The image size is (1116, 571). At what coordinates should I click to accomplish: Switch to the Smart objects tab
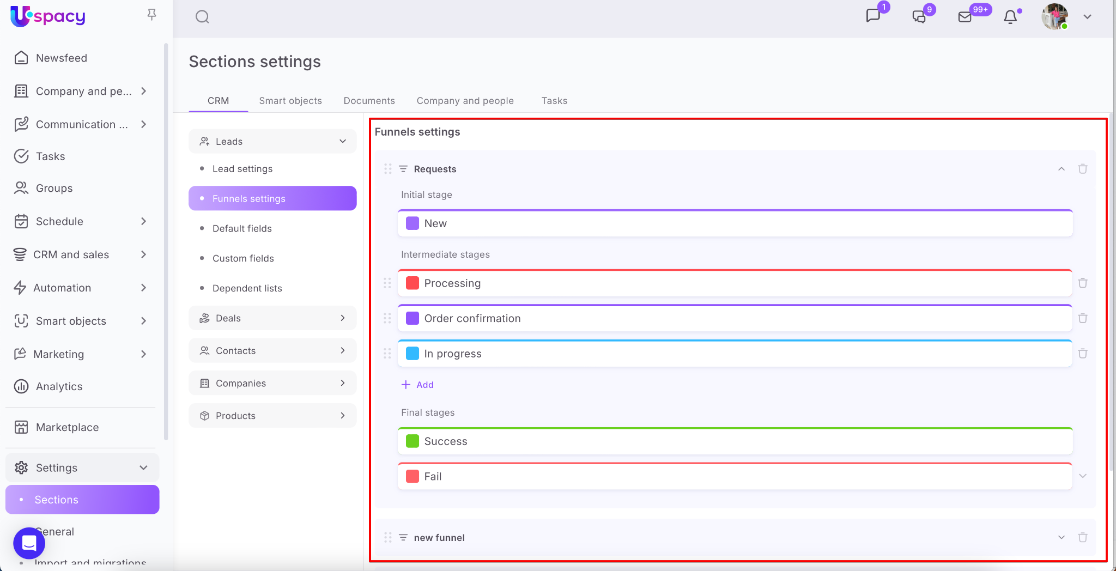pos(290,101)
